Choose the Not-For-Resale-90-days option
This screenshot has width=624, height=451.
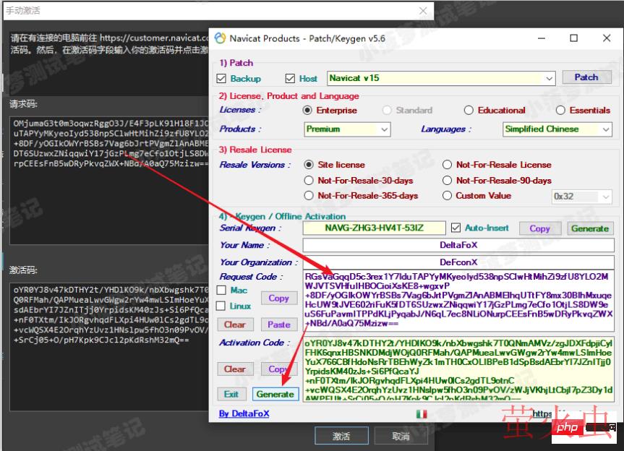[x=448, y=180]
